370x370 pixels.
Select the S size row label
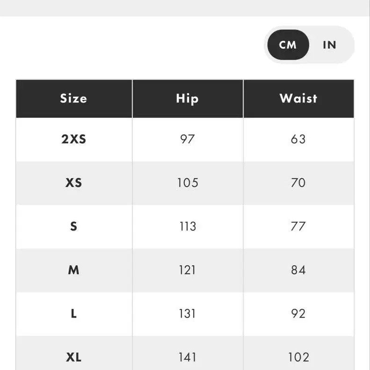point(73,226)
